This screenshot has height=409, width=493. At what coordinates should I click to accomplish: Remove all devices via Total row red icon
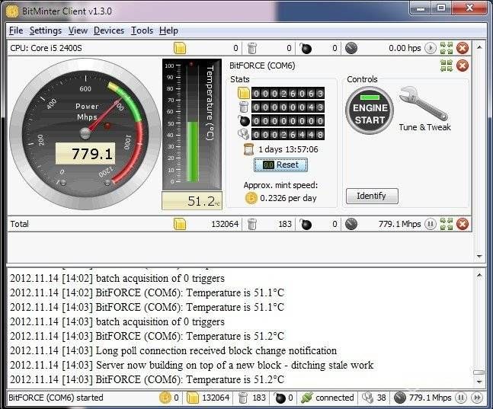[463, 224]
